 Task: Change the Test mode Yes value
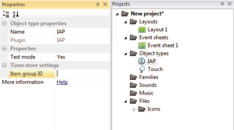pyautogui.click(x=82, y=57)
